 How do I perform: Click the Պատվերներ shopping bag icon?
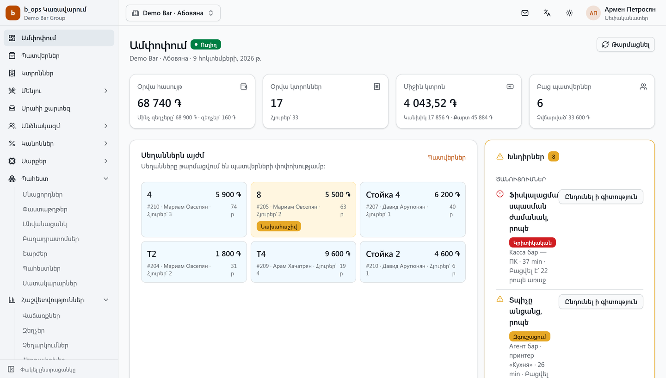(x=12, y=56)
